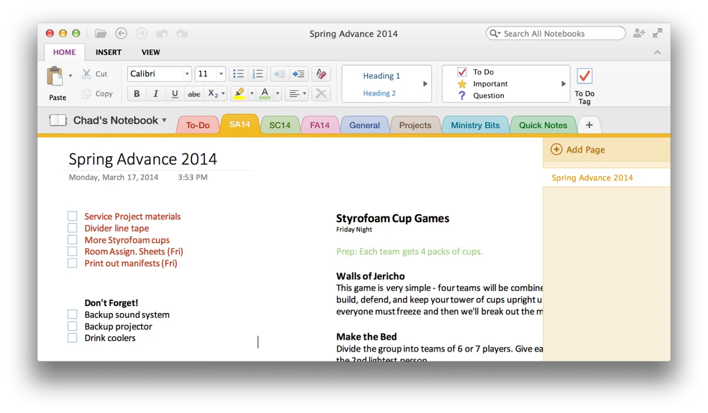Switch to the VIEW ribbon tab
This screenshot has width=708, height=413.
pyautogui.click(x=151, y=52)
